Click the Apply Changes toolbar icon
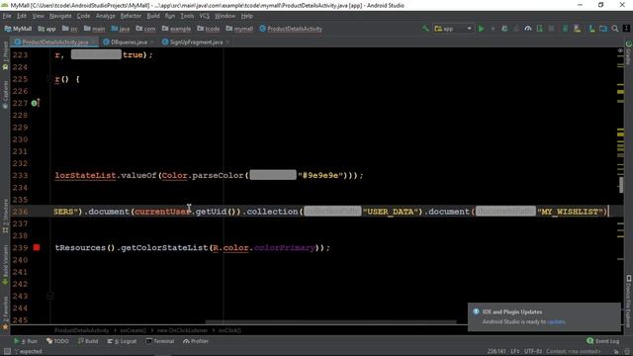633x356 pixels. [x=493, y=29]
